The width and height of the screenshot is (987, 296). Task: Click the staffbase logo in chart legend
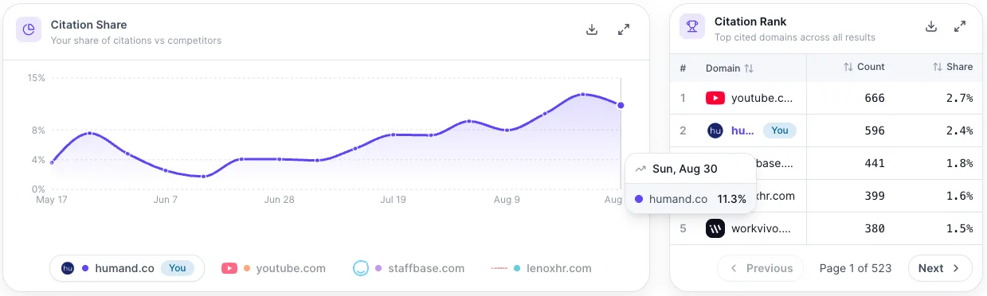coord(361,268)
